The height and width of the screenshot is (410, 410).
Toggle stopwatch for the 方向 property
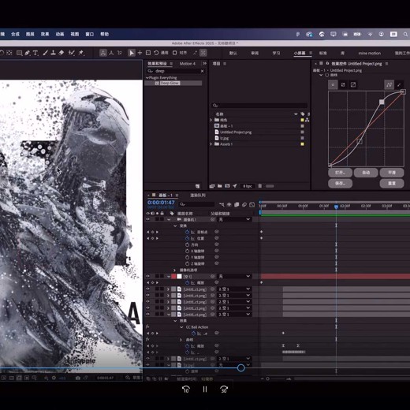pos(187,244)
